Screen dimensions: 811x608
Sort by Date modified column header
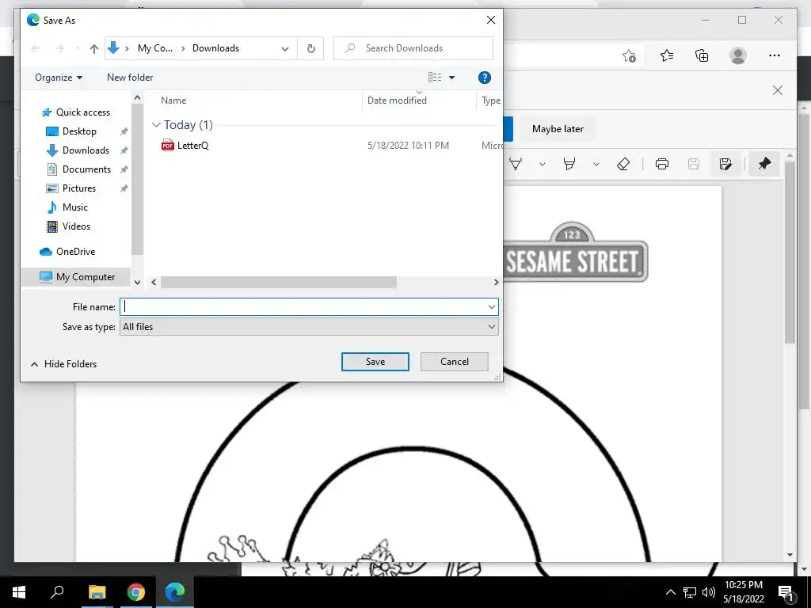click(x=397, y=101)
